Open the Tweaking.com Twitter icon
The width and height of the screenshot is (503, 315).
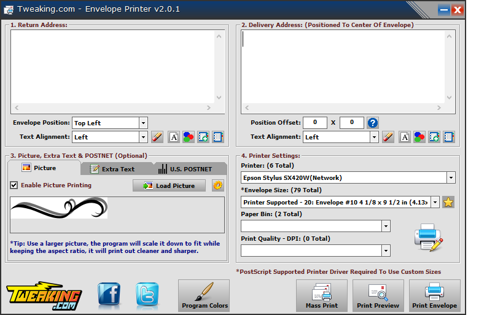click(x=147, y=295)
